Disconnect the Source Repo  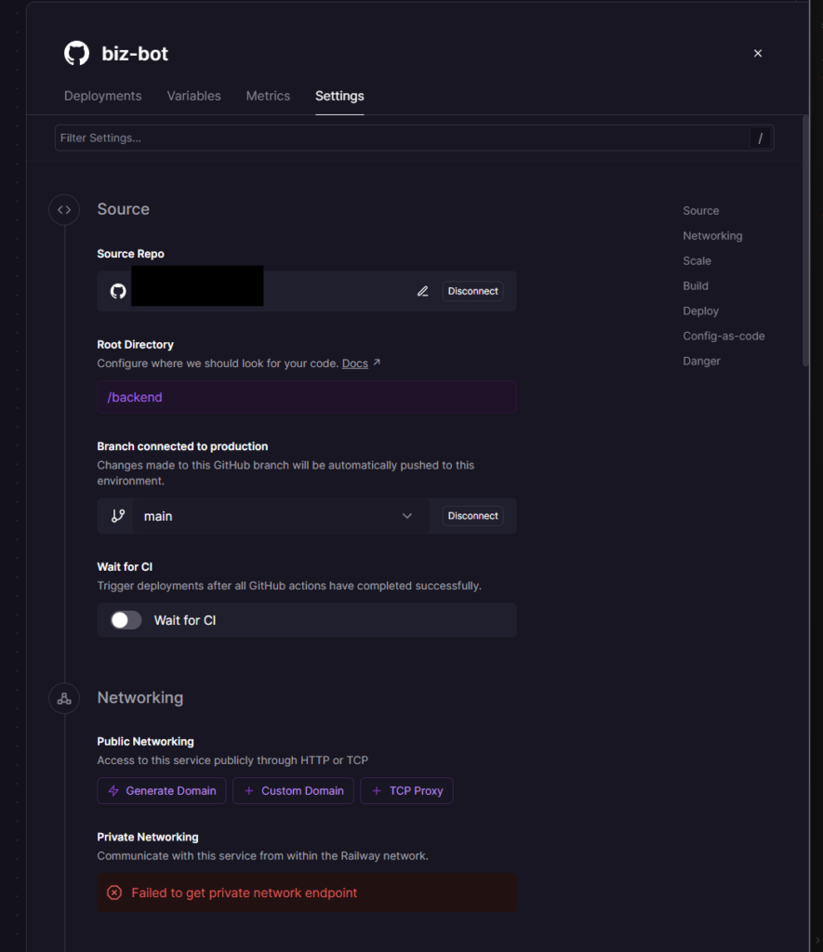pos(472,291)
